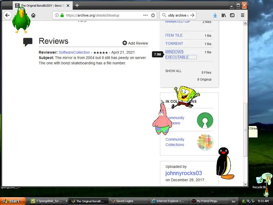Click scrollbar down arrow in browser
The image size is (273, 205).
click(245, 184)
